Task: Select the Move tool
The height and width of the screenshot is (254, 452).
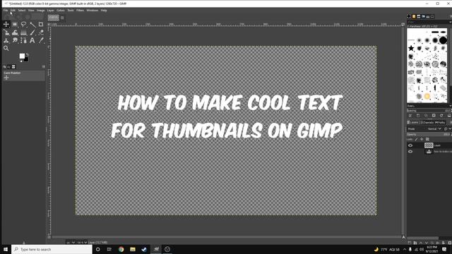Action: pos(6,25)
